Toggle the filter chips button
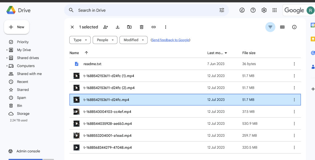315x160 pixels. click(270, 27)
